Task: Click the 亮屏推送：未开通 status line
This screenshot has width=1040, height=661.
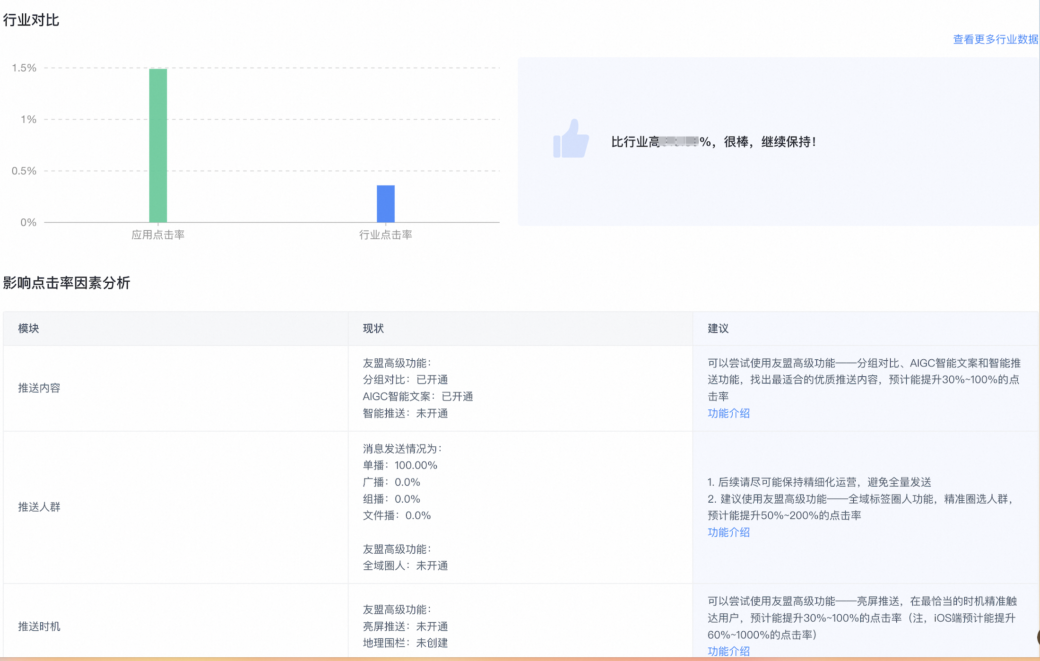Action: click(x=405, y=626)
